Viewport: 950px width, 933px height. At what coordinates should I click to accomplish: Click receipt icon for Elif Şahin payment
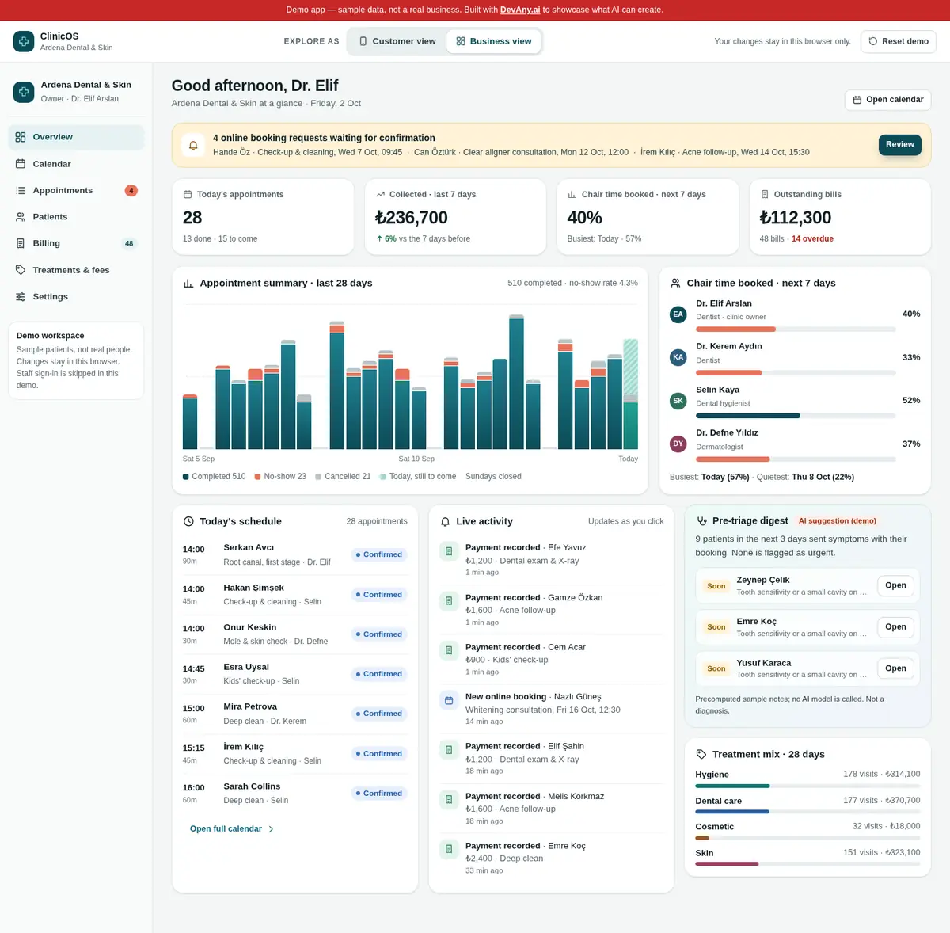[449, 749]
